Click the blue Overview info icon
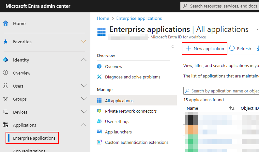Image resolution: width=259 pixels, height=152 pixels. tap(99, 66)
